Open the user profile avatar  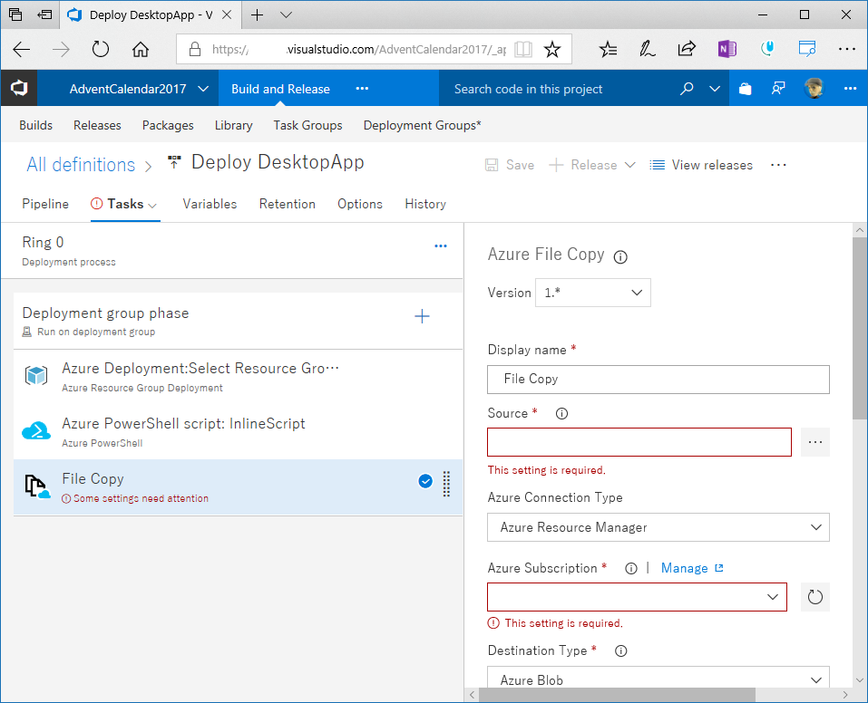(x=814, y=89)
